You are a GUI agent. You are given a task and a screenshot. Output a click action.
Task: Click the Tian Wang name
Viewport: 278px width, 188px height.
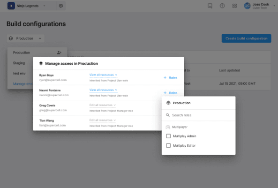(x=46, y=120)
